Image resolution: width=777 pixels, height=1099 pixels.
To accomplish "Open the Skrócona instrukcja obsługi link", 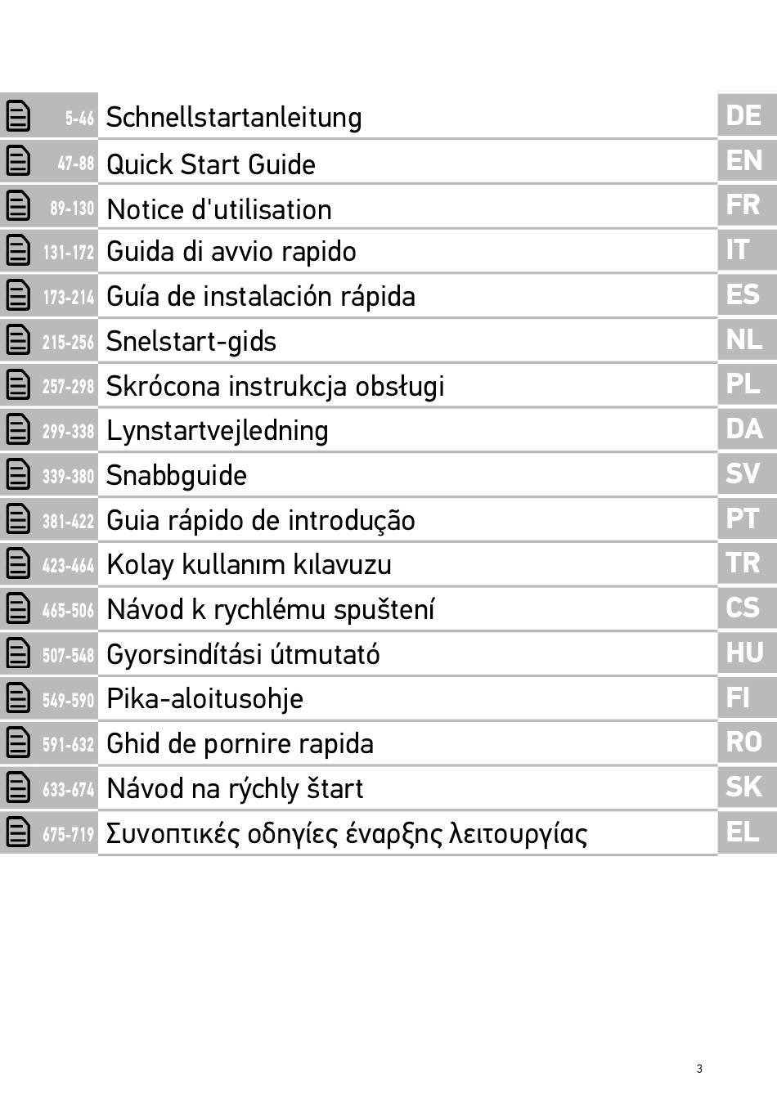I will coord(275,386).
